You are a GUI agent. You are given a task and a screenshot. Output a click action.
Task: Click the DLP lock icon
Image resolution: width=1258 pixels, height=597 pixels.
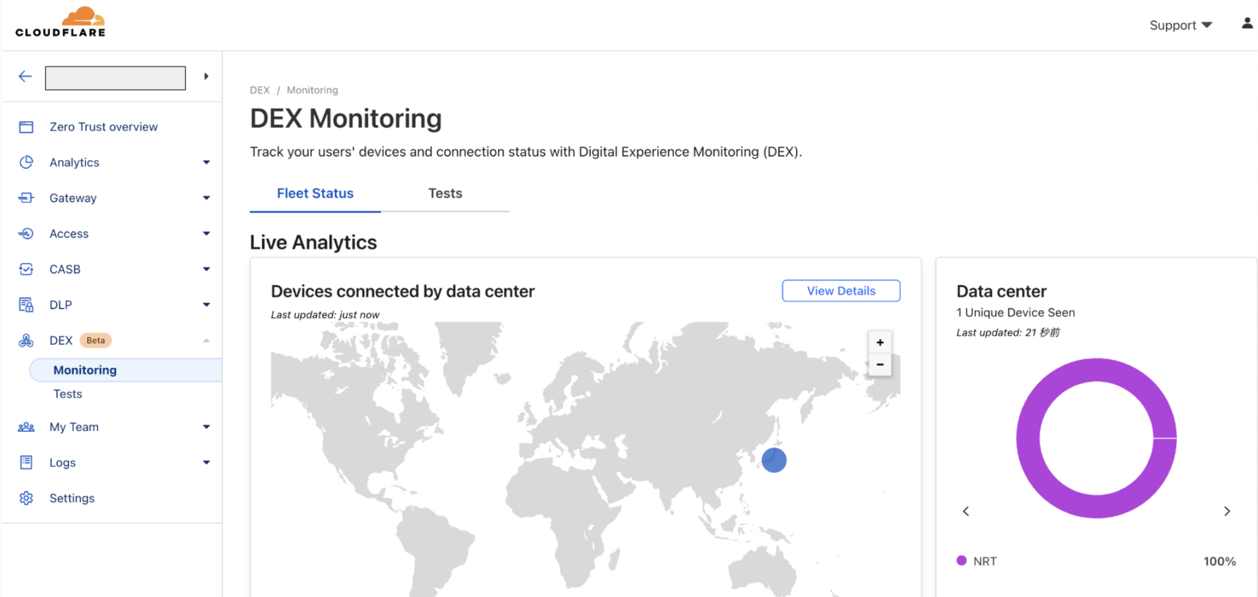click(26, 305)
